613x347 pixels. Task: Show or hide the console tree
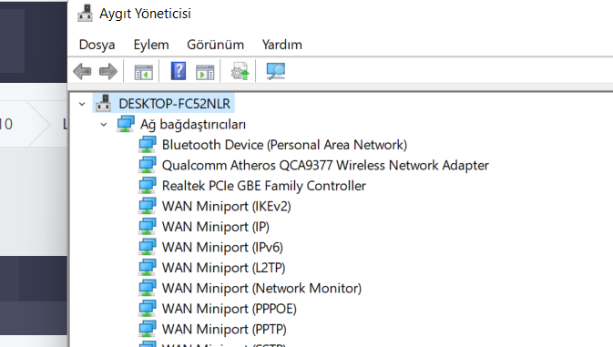(144, 72)
